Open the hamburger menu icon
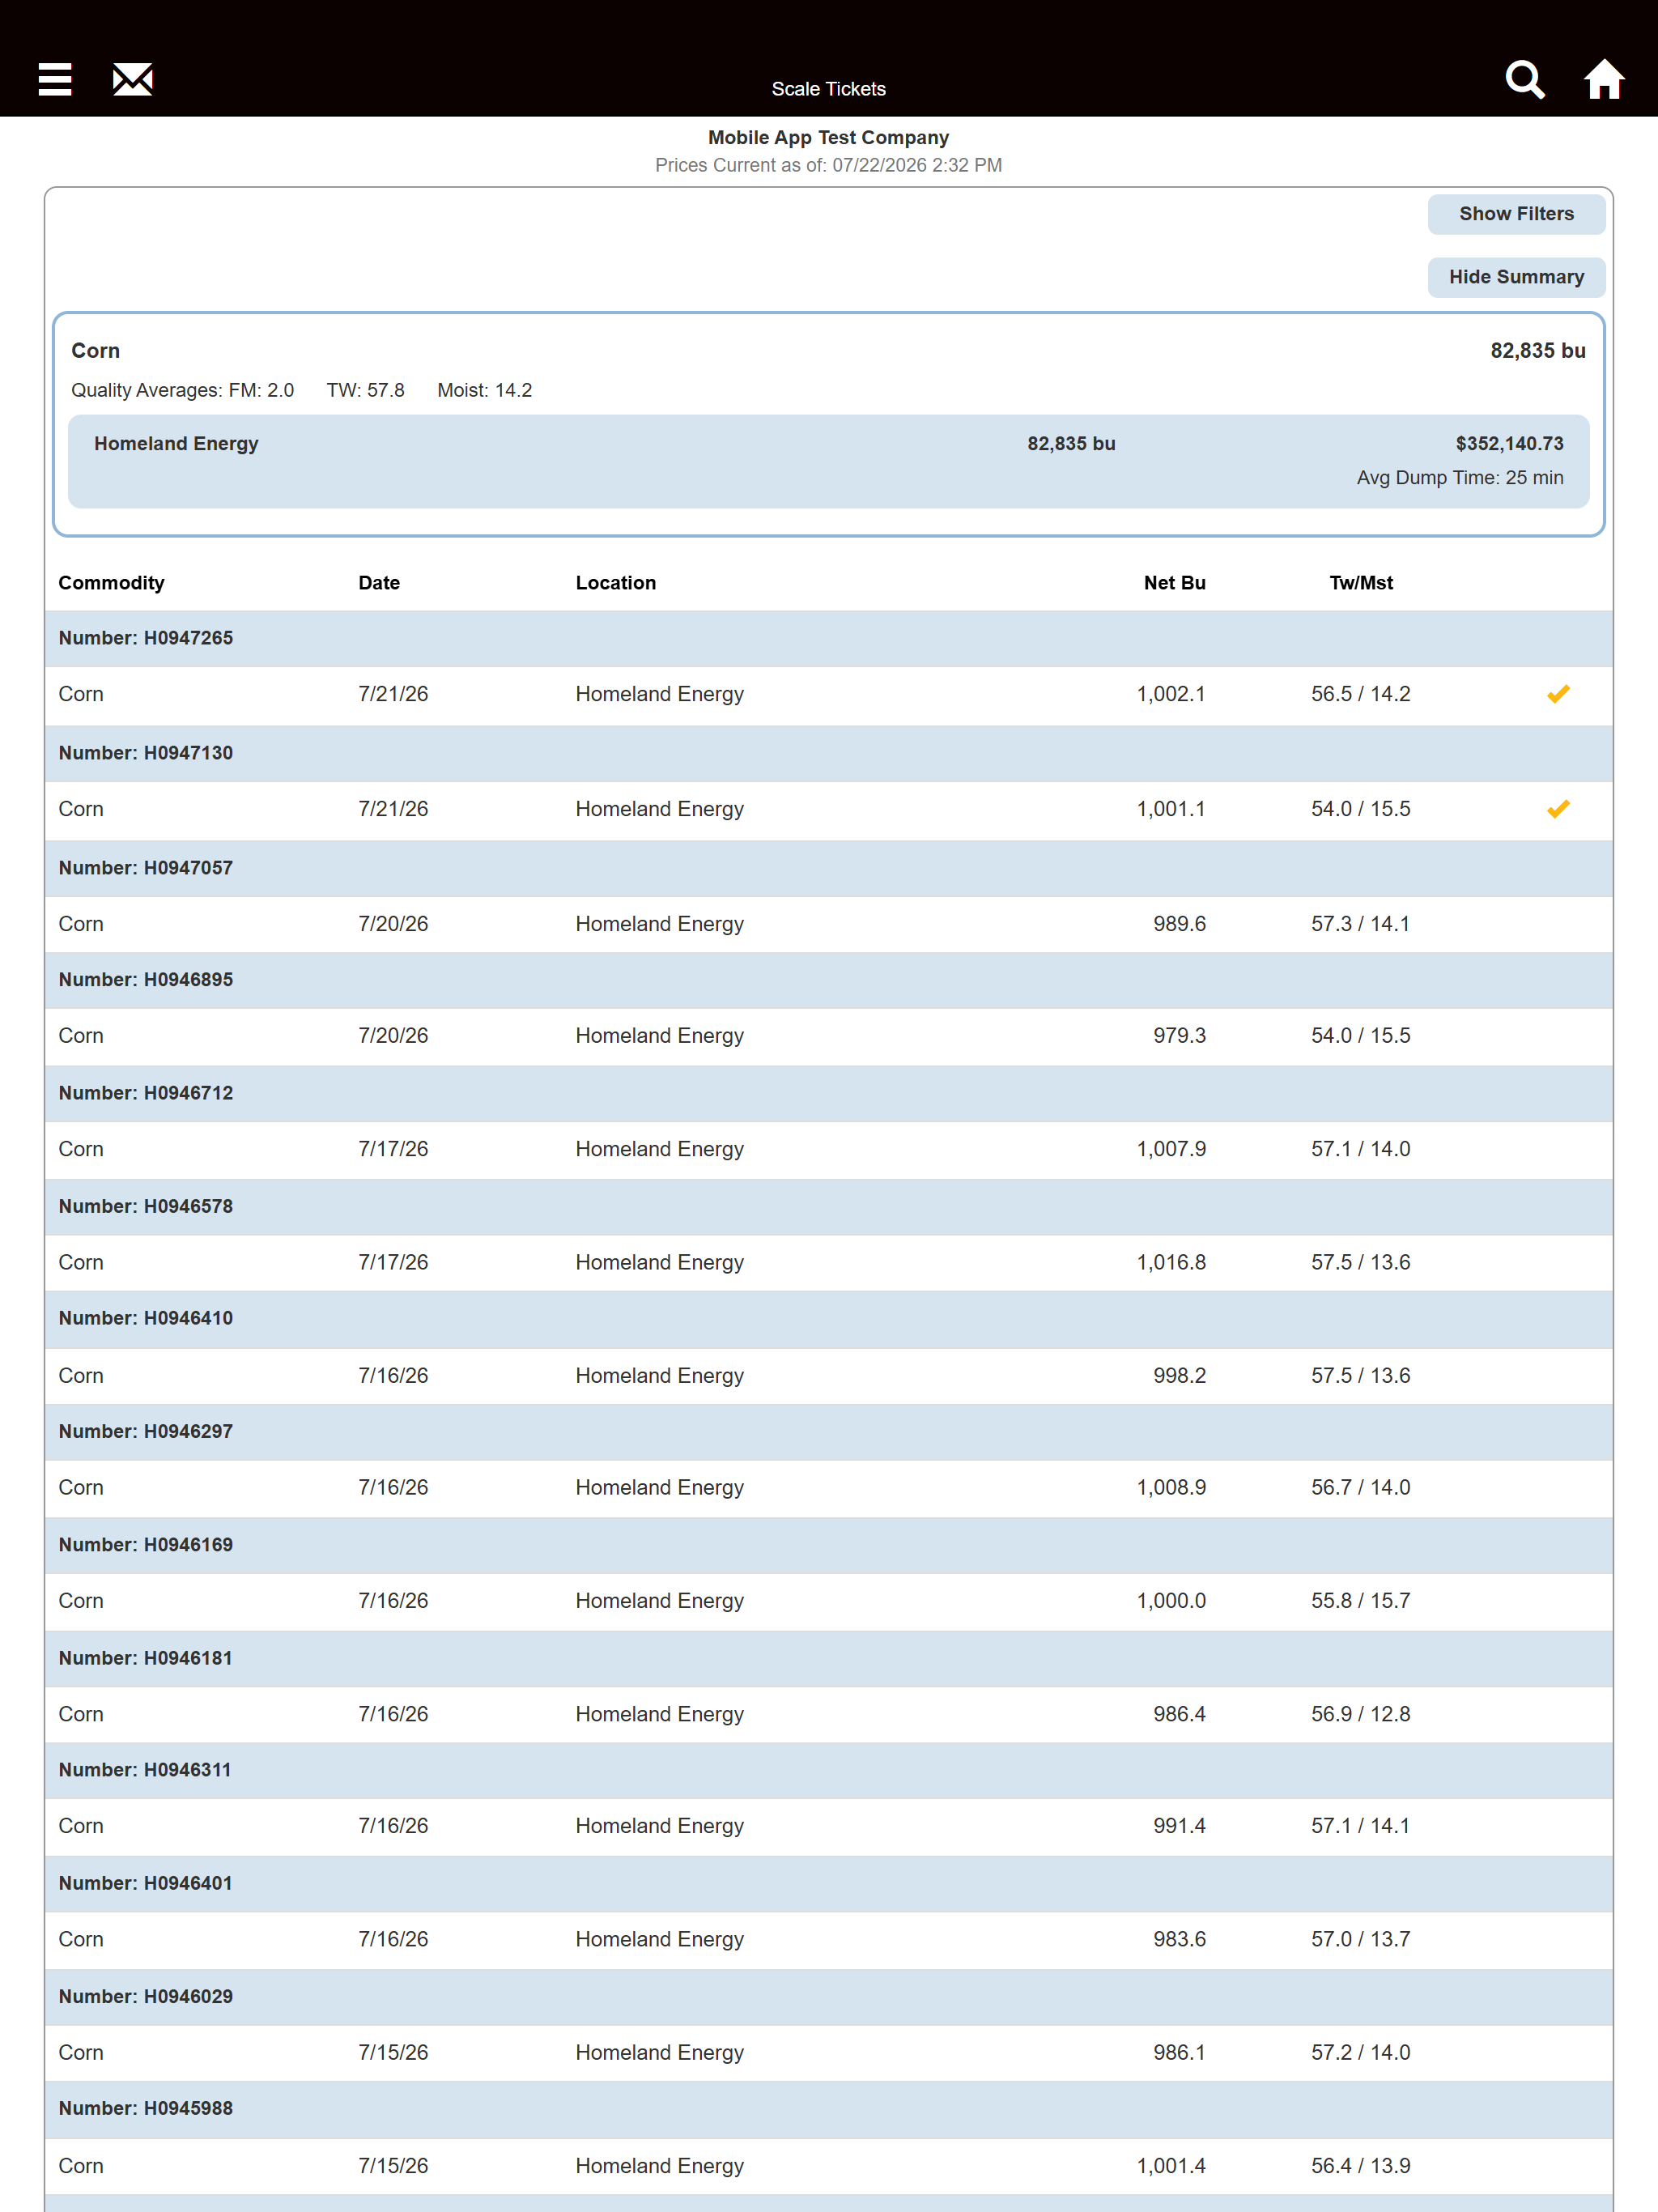 (x=55, y=79)
